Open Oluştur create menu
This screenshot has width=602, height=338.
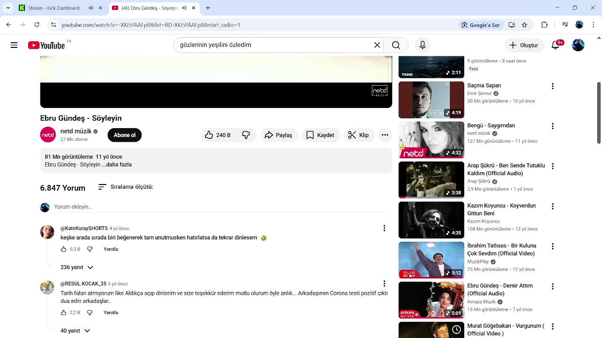[x=524, y=45]
